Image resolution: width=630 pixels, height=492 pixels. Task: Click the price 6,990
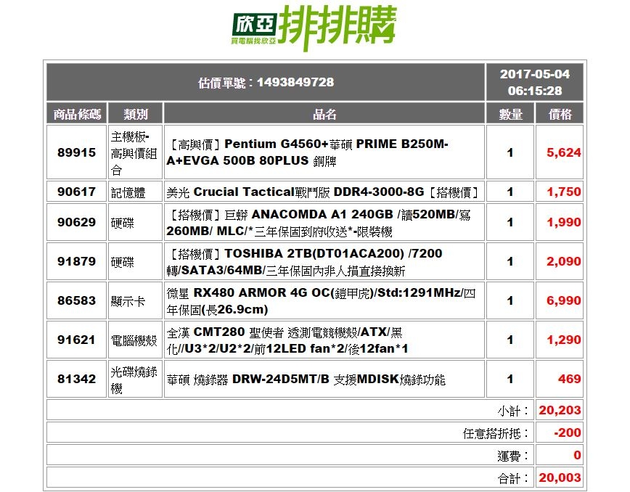(x=563, y=300)
